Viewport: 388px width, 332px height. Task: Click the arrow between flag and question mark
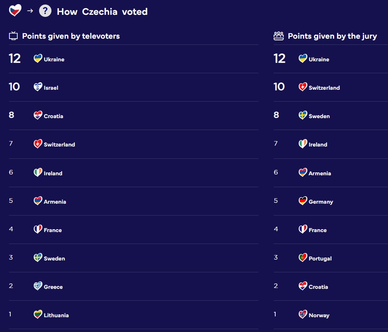click(30, 11)
